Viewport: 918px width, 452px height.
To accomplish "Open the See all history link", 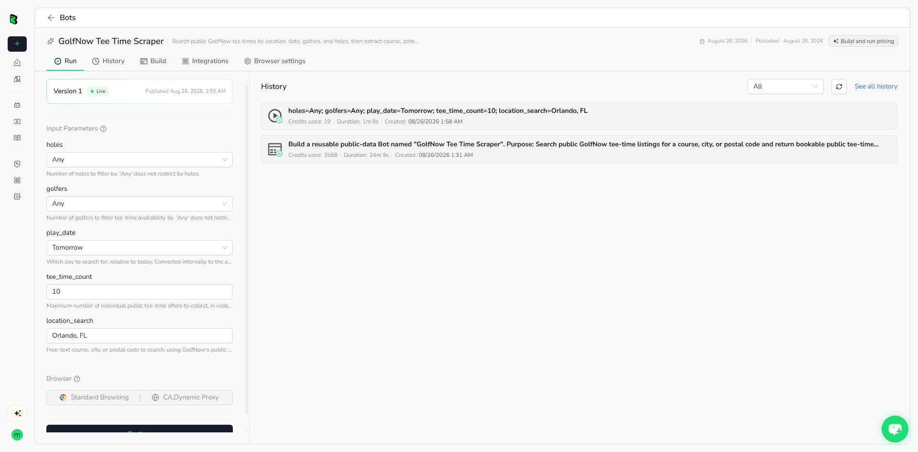I will coord(876,87).
